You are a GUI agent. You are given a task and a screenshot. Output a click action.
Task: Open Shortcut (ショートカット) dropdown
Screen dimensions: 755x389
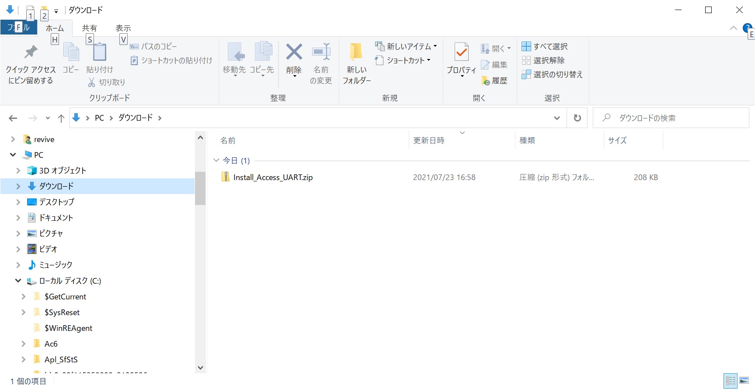tap(403, 60)
